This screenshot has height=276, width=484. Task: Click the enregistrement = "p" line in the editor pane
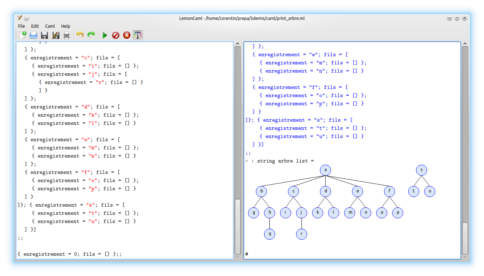[x=84, y=189]
